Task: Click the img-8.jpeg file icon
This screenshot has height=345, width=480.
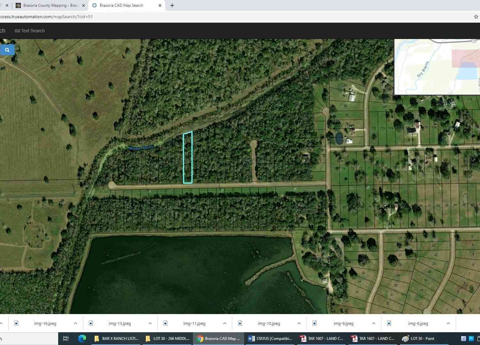Action: 389,323
